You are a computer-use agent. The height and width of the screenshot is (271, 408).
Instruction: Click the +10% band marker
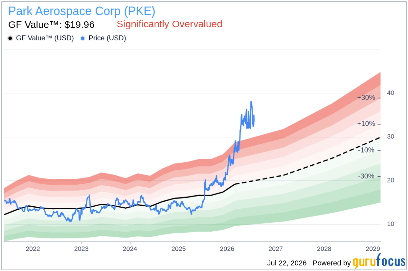(x=366, y=124)
